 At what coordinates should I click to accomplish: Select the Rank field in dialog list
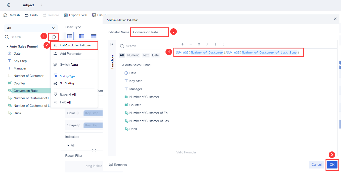(x=133, y=129)
